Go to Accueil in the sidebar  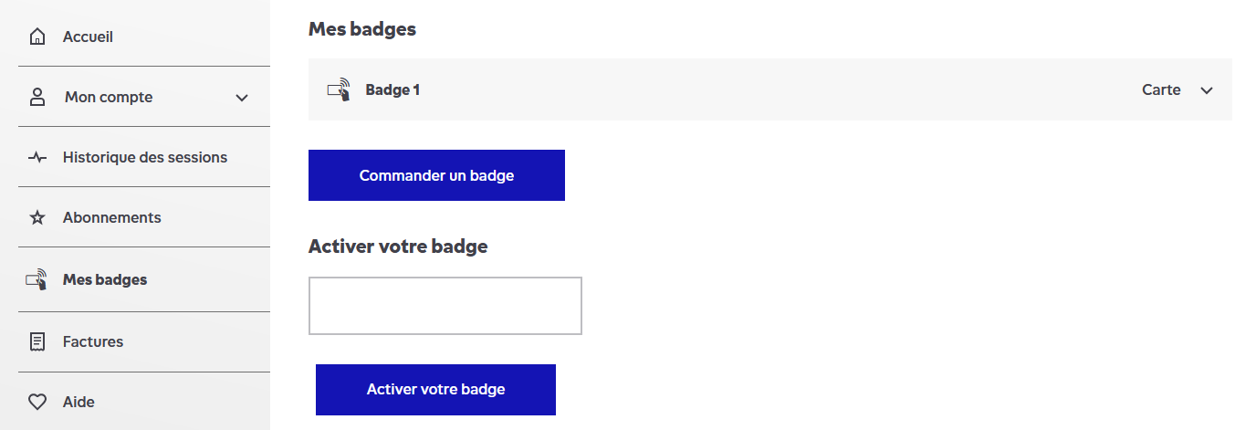(x=88, y=37)
